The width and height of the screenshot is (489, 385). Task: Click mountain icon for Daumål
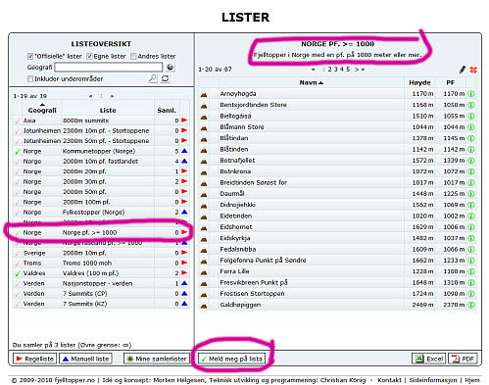[204, 194]
